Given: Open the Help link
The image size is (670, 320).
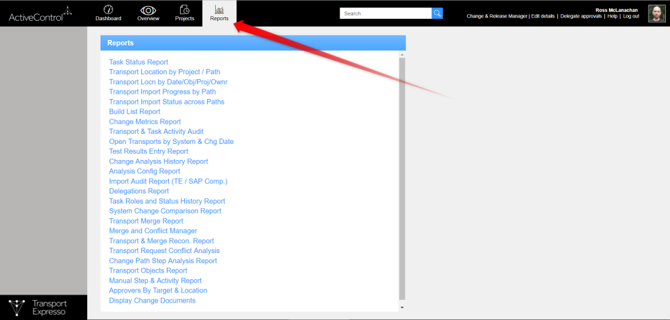Looking at the screenshot, I should [x=612, y=16].
